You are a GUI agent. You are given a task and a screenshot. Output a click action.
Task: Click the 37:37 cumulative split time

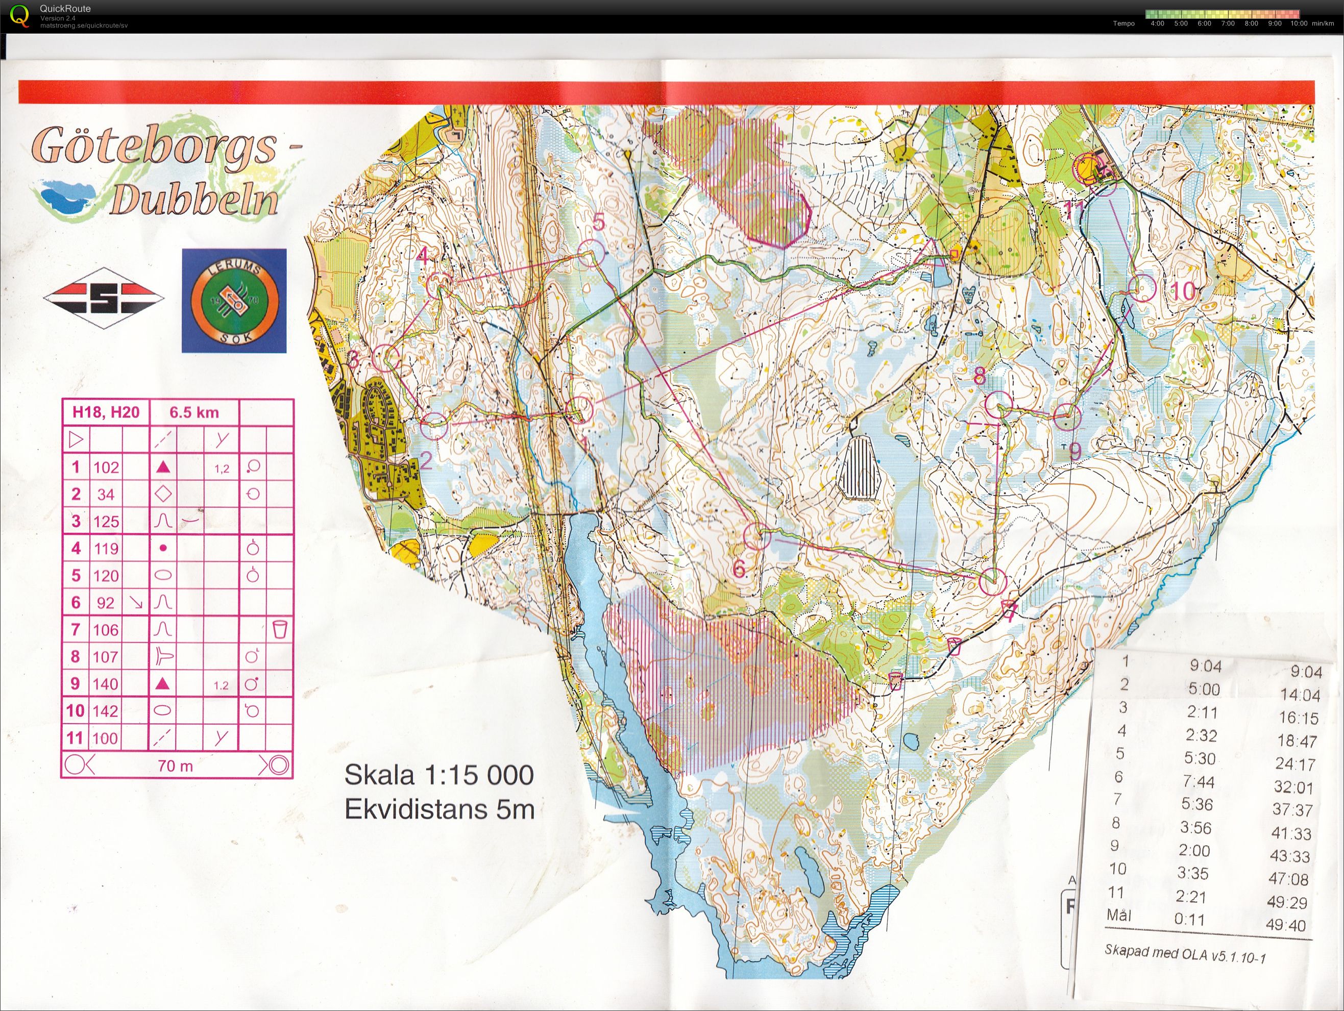[1293, 810]
